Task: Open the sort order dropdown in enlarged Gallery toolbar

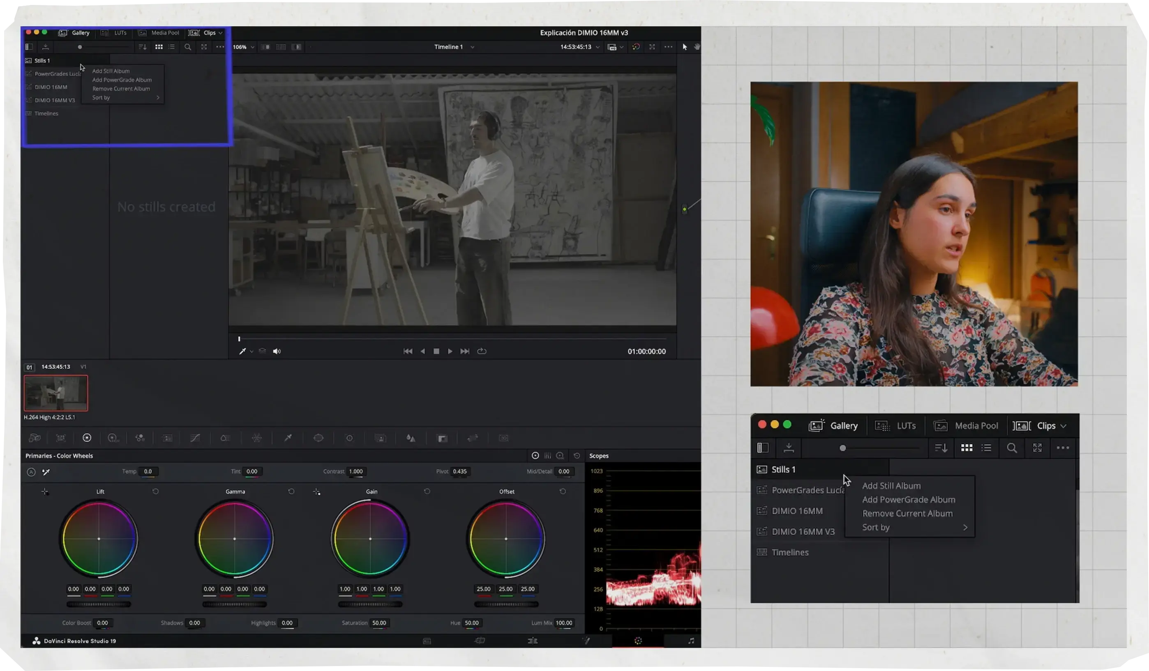Action: (941, 448)
